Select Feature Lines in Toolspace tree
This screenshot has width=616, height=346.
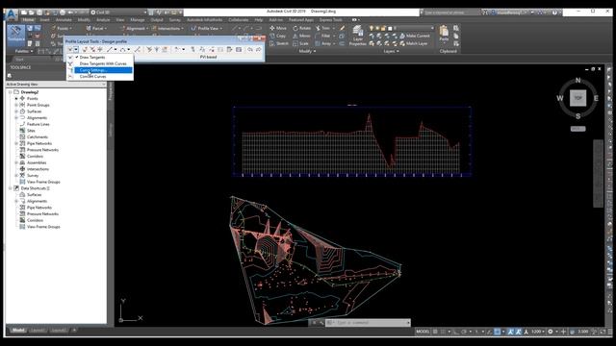tap(38, 124)
